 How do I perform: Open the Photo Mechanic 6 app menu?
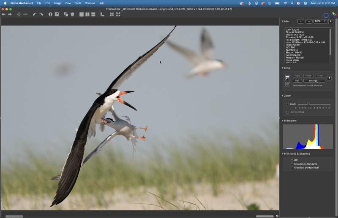click(22, 3)
